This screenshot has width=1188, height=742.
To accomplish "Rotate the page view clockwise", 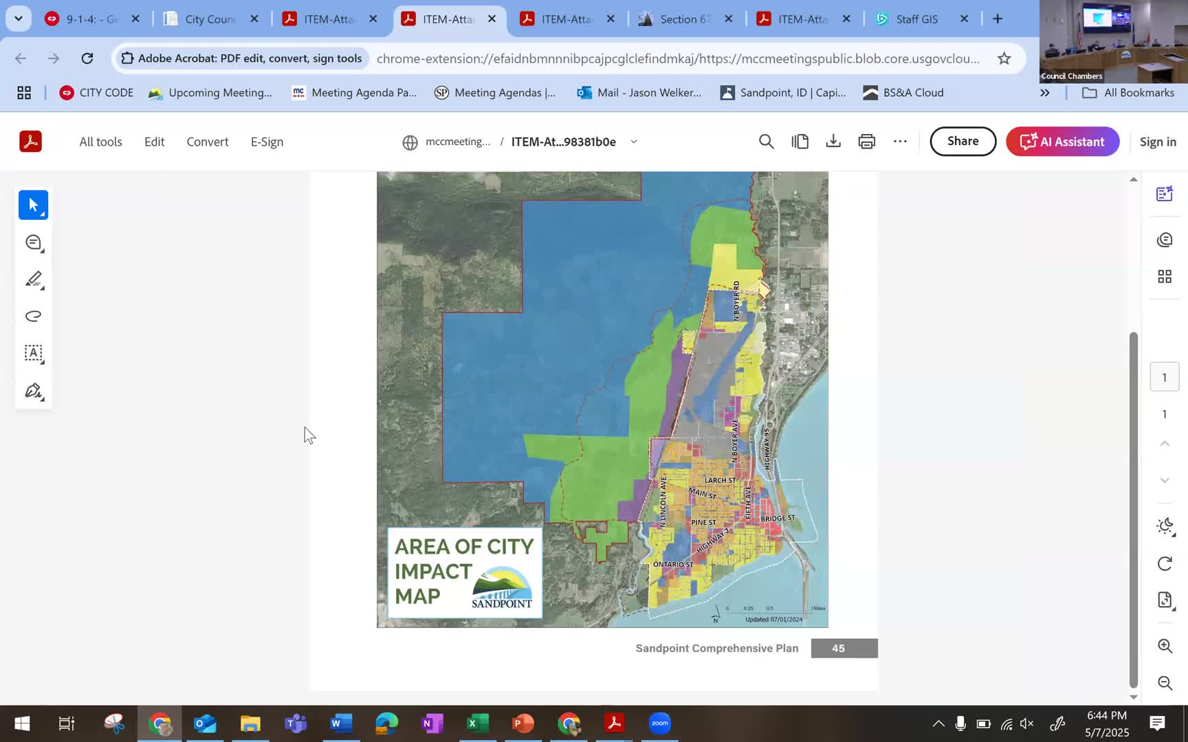I will point(1165,563).
